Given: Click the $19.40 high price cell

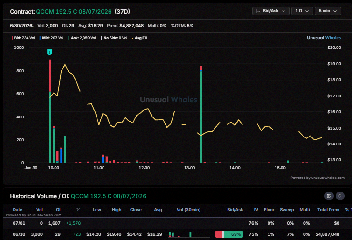Looking at the screenshot, I should tap(114, 234).
